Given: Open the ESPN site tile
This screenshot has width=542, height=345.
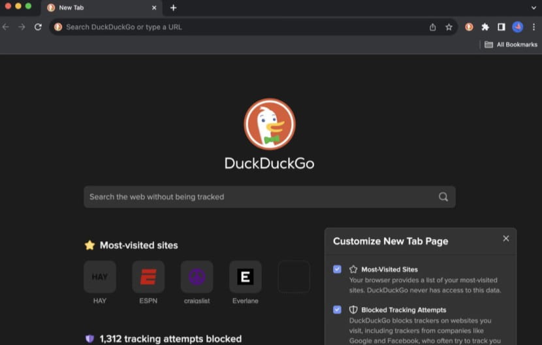Looking at the screenshot, I should coord(148,277).
